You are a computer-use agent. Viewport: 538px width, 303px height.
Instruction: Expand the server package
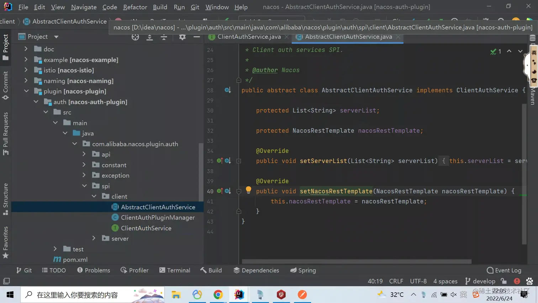click(94, 238)
